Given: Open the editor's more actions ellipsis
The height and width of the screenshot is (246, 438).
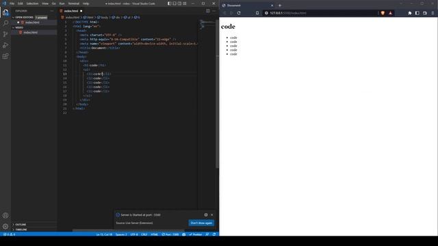Looking at the screenshot, I should coord(214,11).
